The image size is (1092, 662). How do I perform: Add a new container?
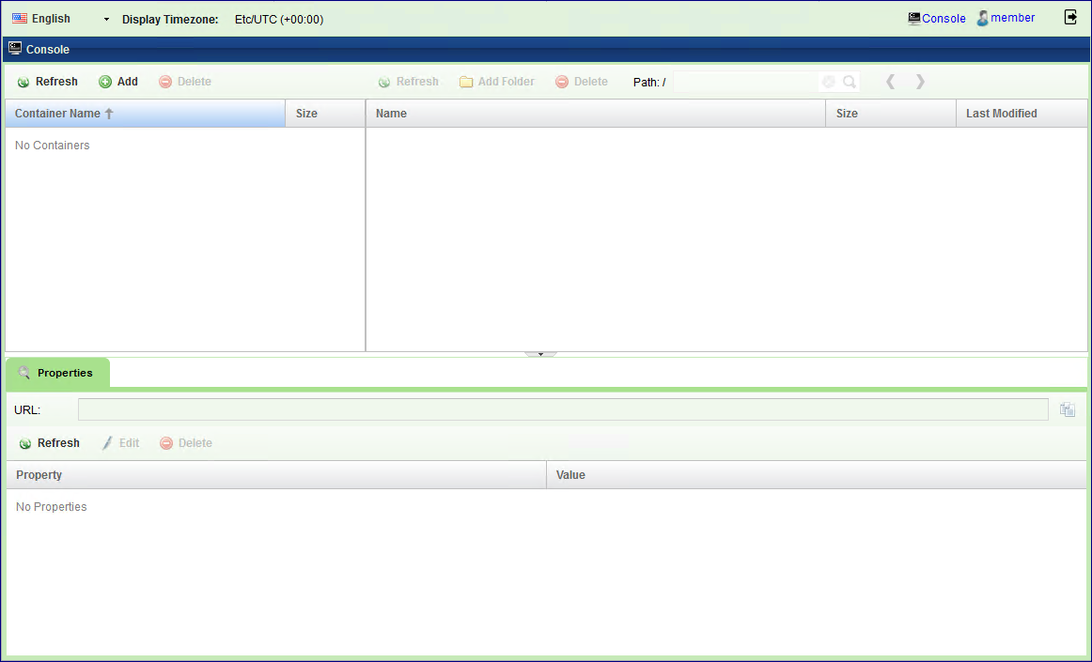118,82
